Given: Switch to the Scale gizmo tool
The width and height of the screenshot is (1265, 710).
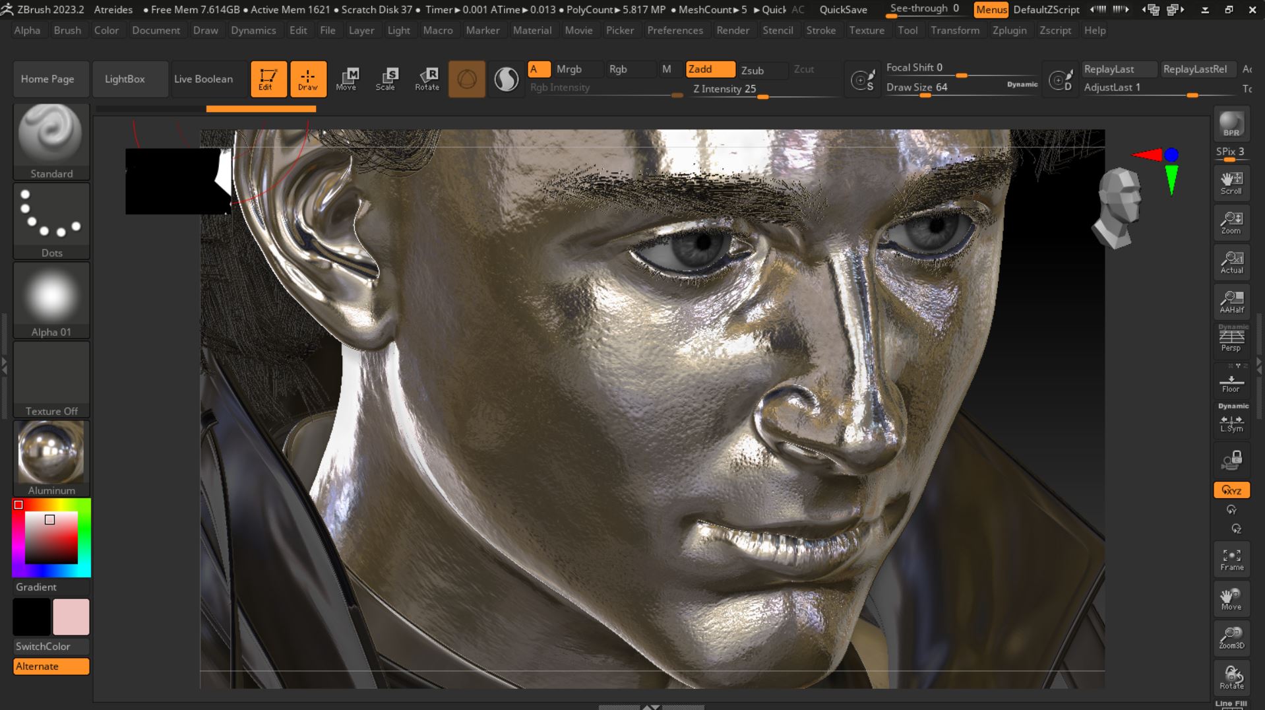Looking at the screenshot, I should coord(386,79).
